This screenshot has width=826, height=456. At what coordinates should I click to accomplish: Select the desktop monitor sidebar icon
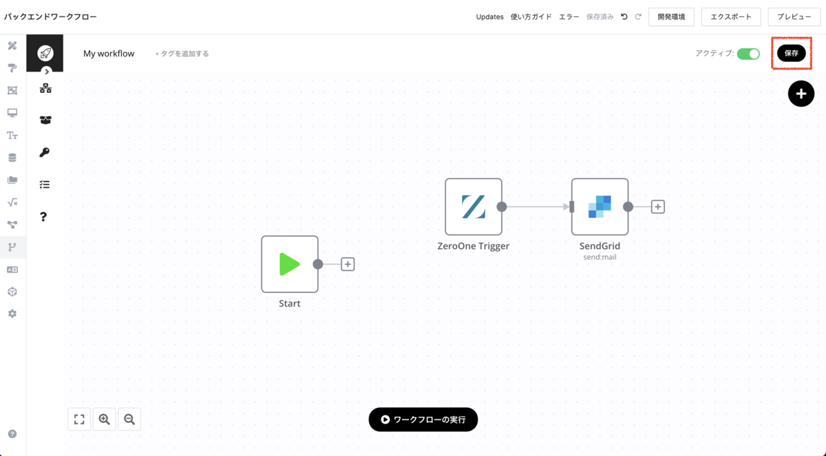tap(12, 113)
